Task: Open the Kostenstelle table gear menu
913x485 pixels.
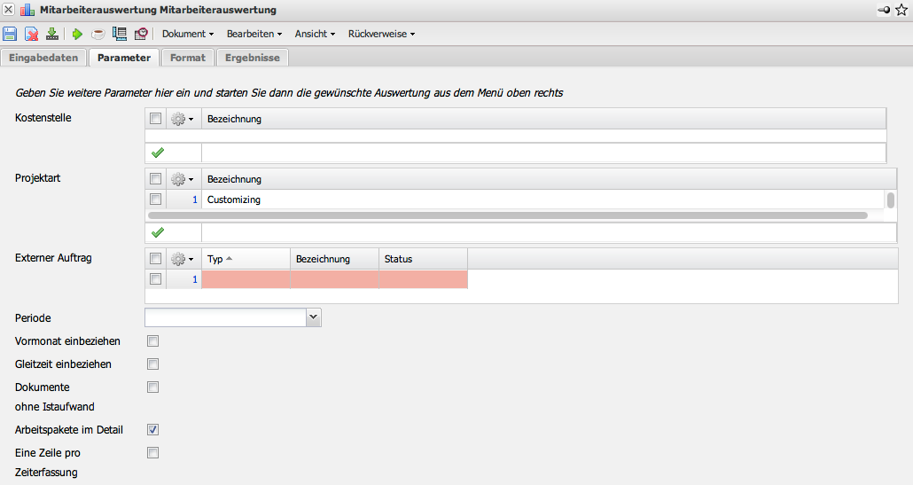Action: tap(183, 119)
